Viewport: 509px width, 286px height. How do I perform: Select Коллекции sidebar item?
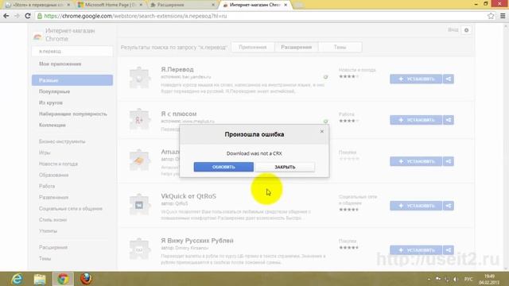(x=52, y=125)
